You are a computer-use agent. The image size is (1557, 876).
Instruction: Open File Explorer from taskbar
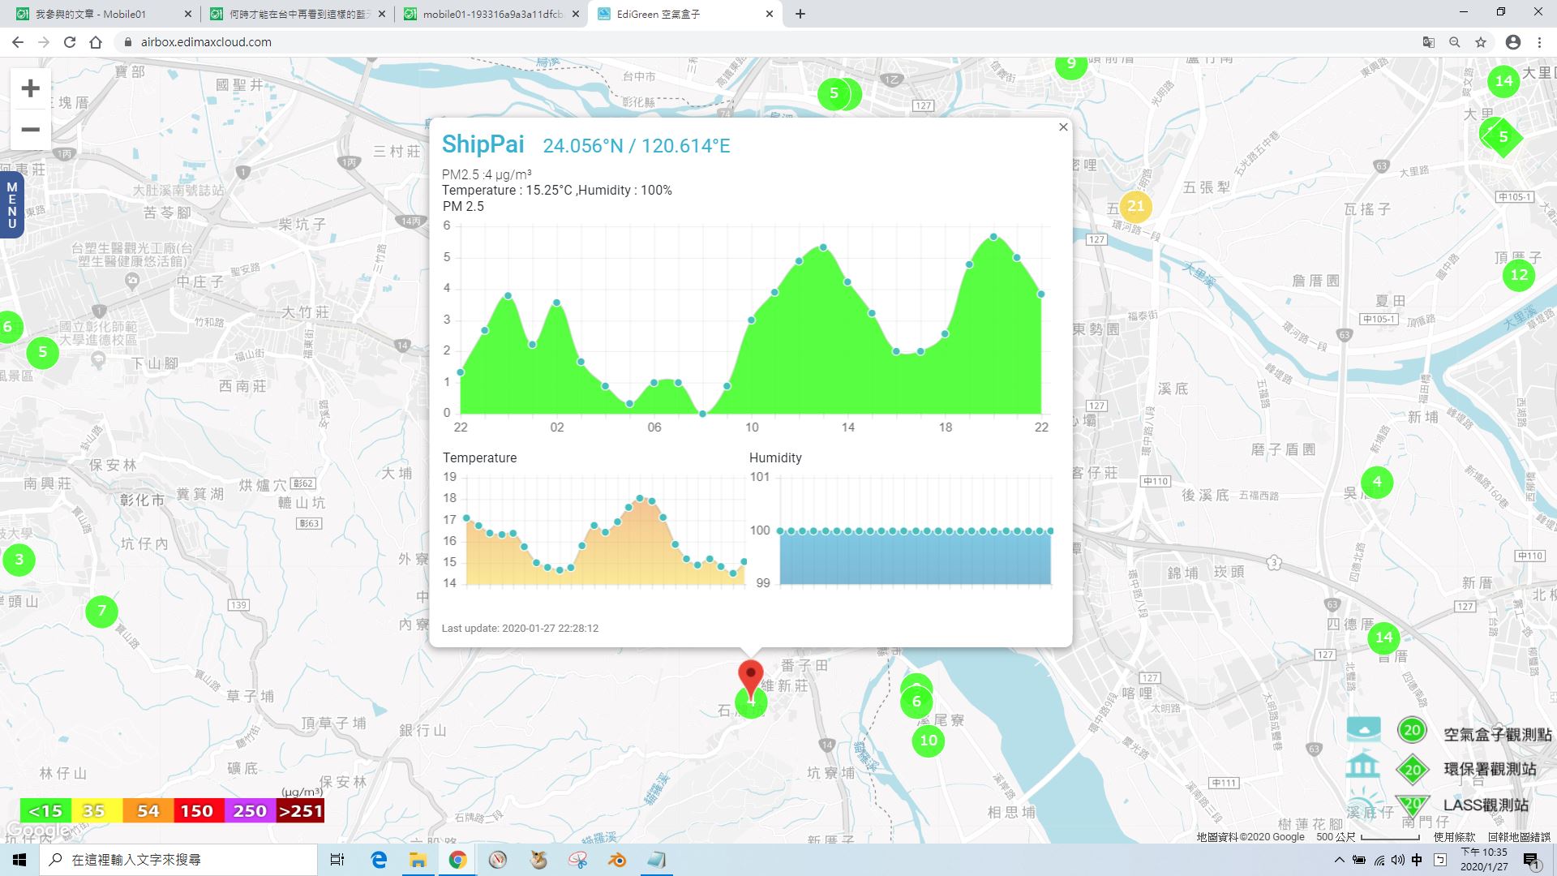418,860
